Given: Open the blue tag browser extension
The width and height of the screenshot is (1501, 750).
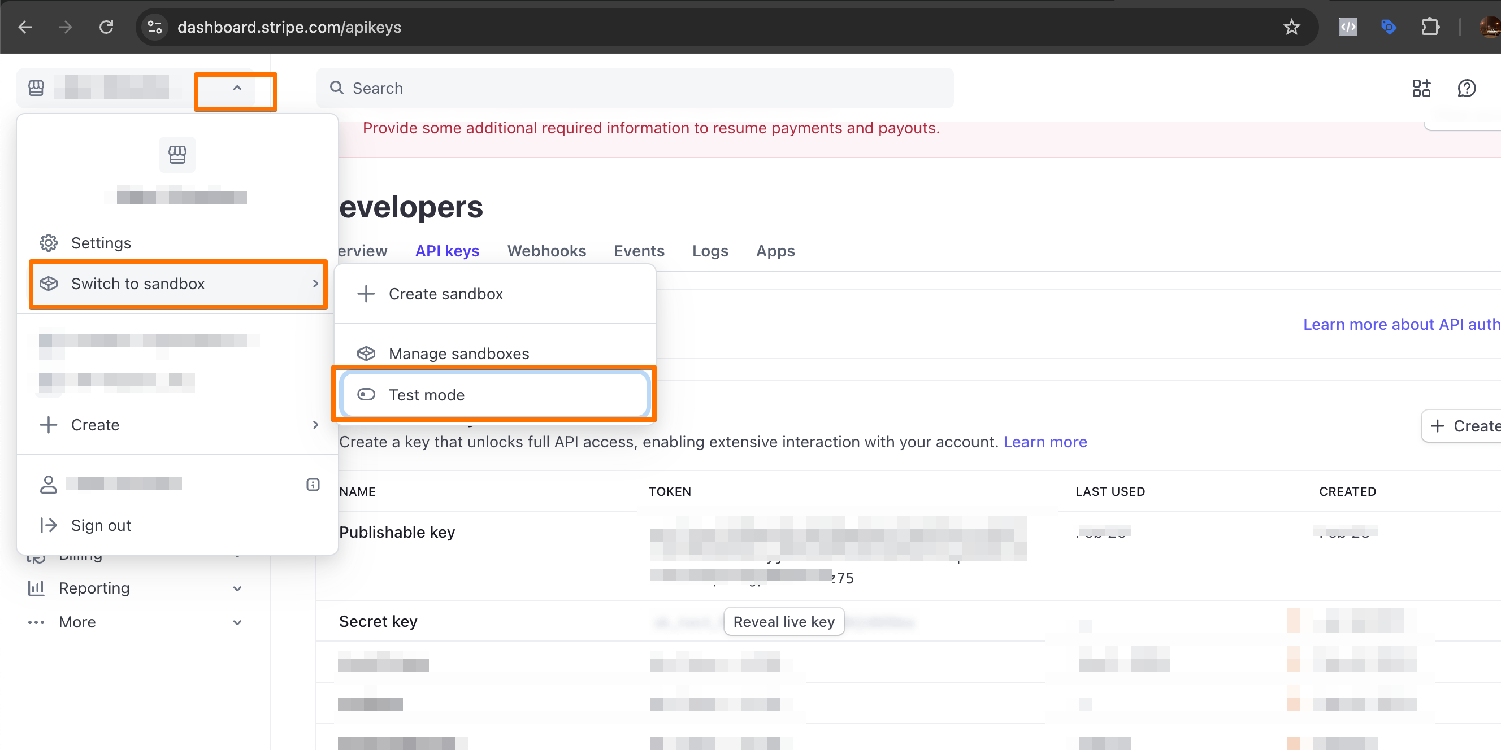Looking at the screenshot, I should pyautogui.click(x=1389, y=27).
